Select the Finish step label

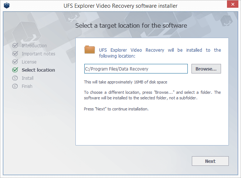tap(27, 86)
